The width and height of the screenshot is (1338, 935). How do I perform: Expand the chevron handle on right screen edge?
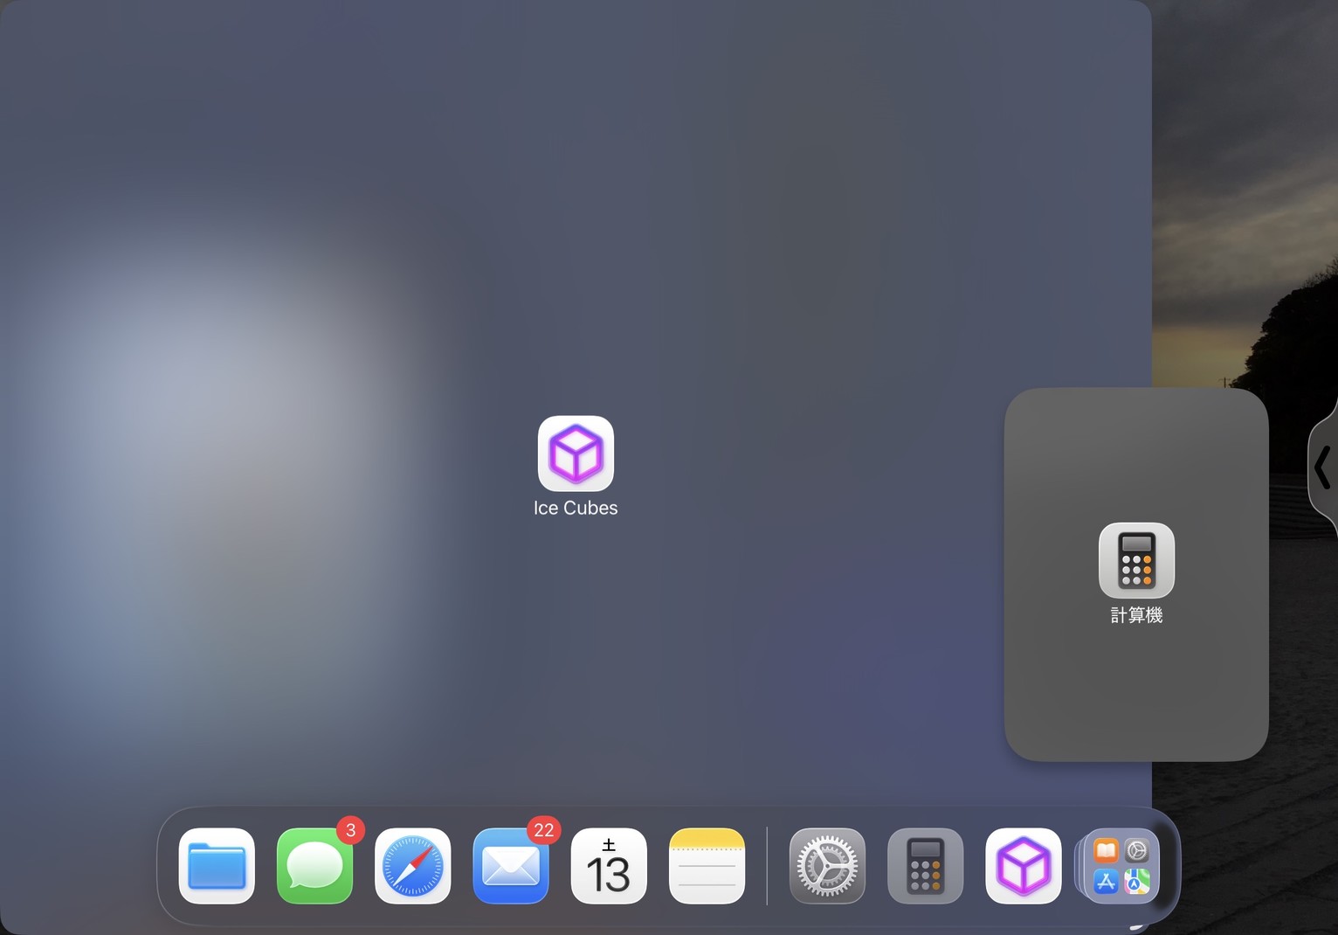(1322, 467)
